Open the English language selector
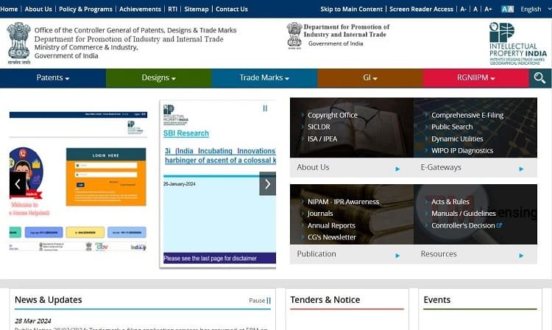 pos(535,9)
